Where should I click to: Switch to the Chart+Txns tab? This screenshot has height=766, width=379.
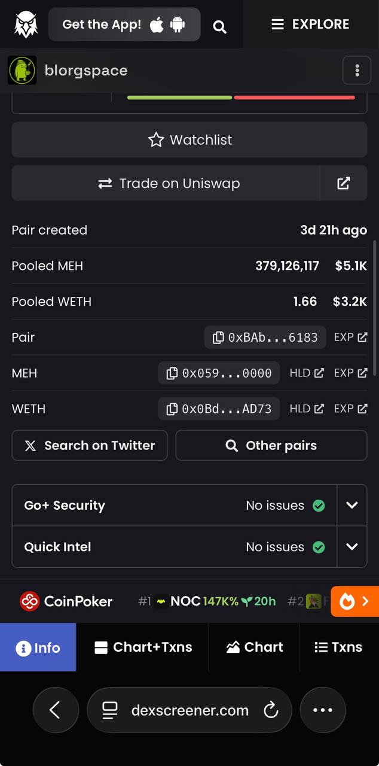pos(143,647)
